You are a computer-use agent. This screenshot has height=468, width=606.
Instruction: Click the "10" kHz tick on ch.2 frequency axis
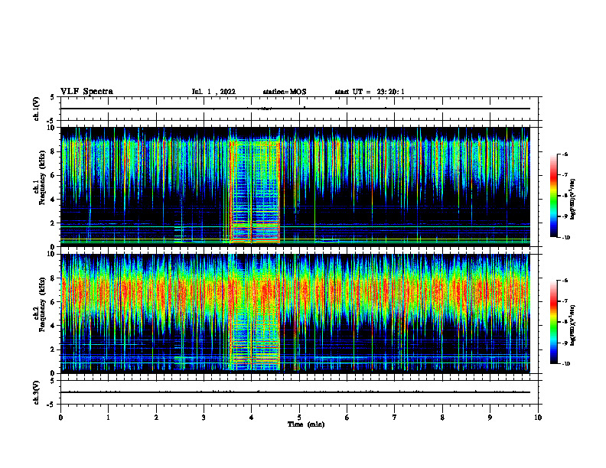click(x=51, y=254)
